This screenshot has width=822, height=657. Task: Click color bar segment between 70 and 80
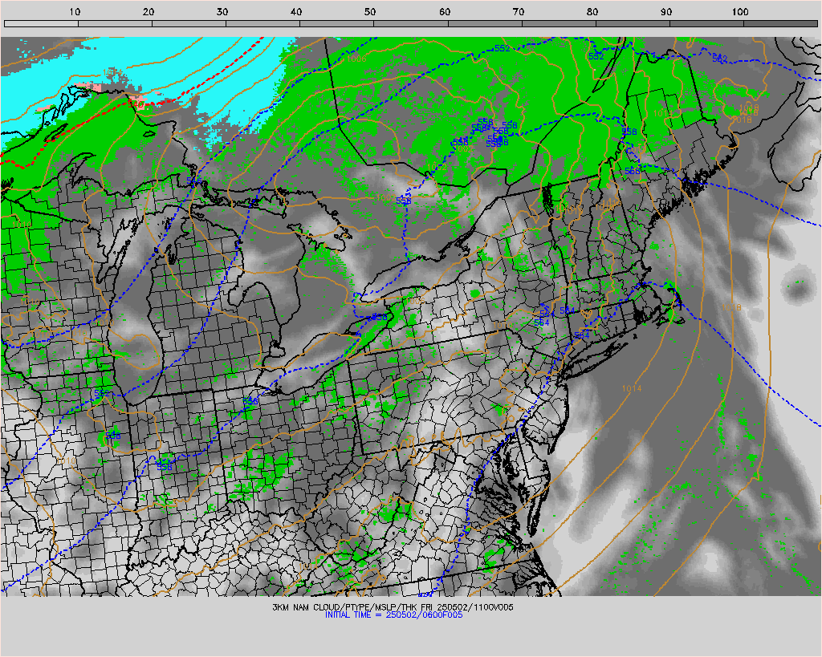click(559, 23)
